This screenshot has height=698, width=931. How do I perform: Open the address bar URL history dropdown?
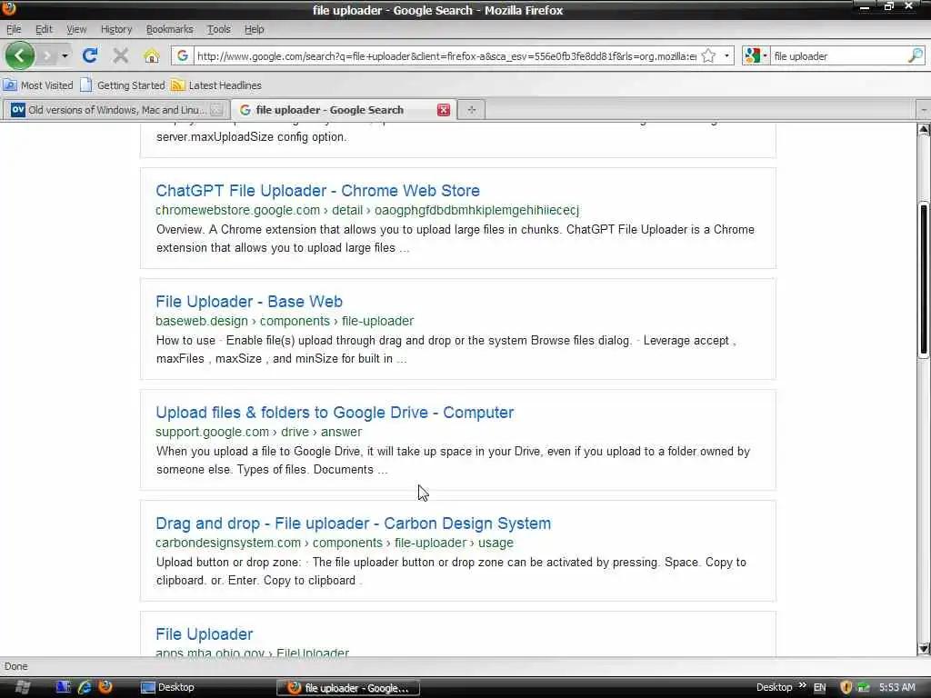726,55
